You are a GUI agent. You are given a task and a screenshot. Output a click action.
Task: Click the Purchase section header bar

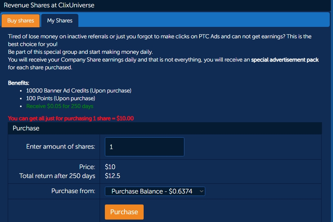(165, 128)
